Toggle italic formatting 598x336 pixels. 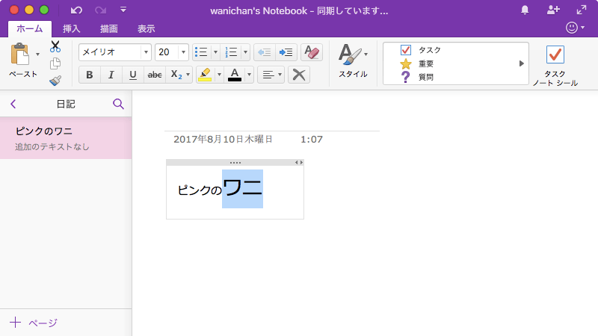tap(111, 75)
